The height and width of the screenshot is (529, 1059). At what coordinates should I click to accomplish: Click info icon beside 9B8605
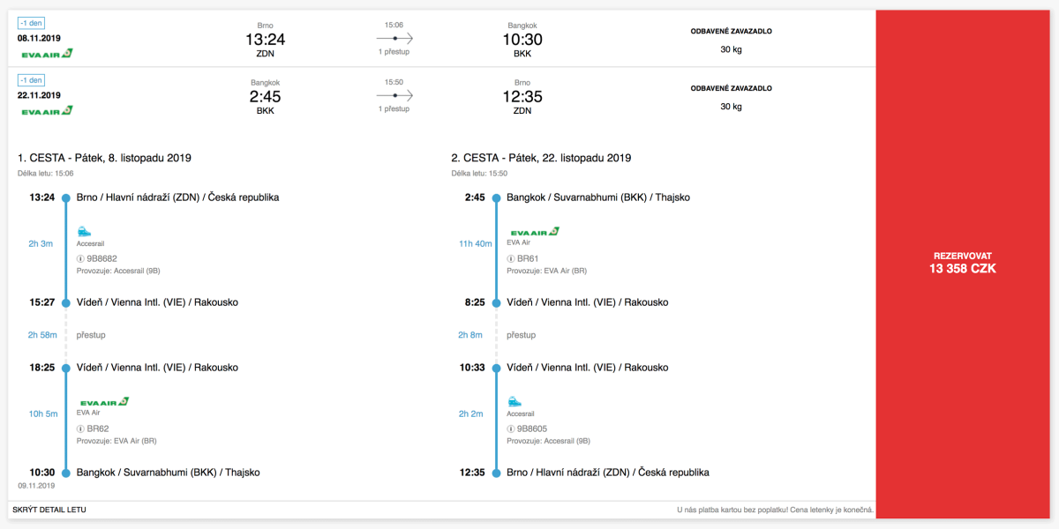pos(511,429)
